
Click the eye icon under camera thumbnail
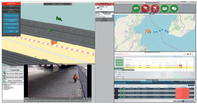pyautogui.click(x=101, y=9)
